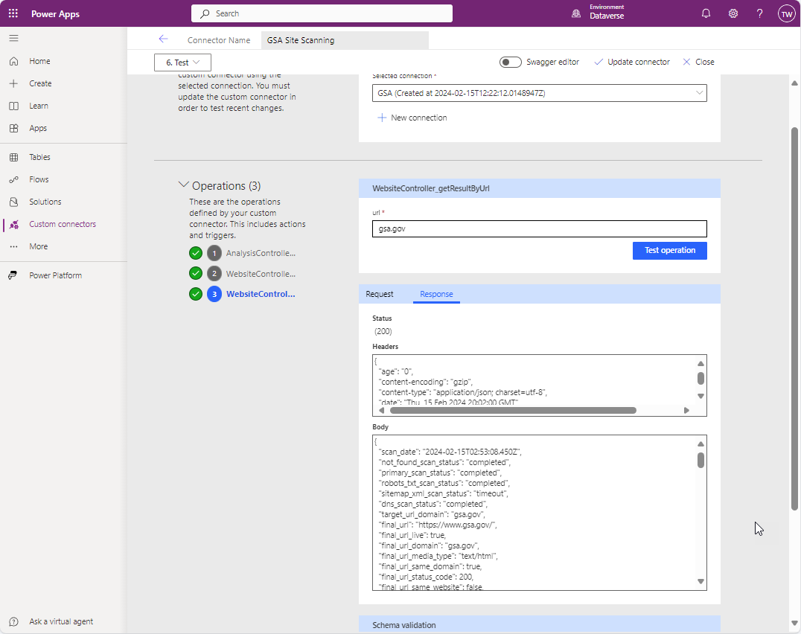The width and height of the screenshot is (801, 634).
Task: Click the Connector Name field
Action: click(345, 40)
